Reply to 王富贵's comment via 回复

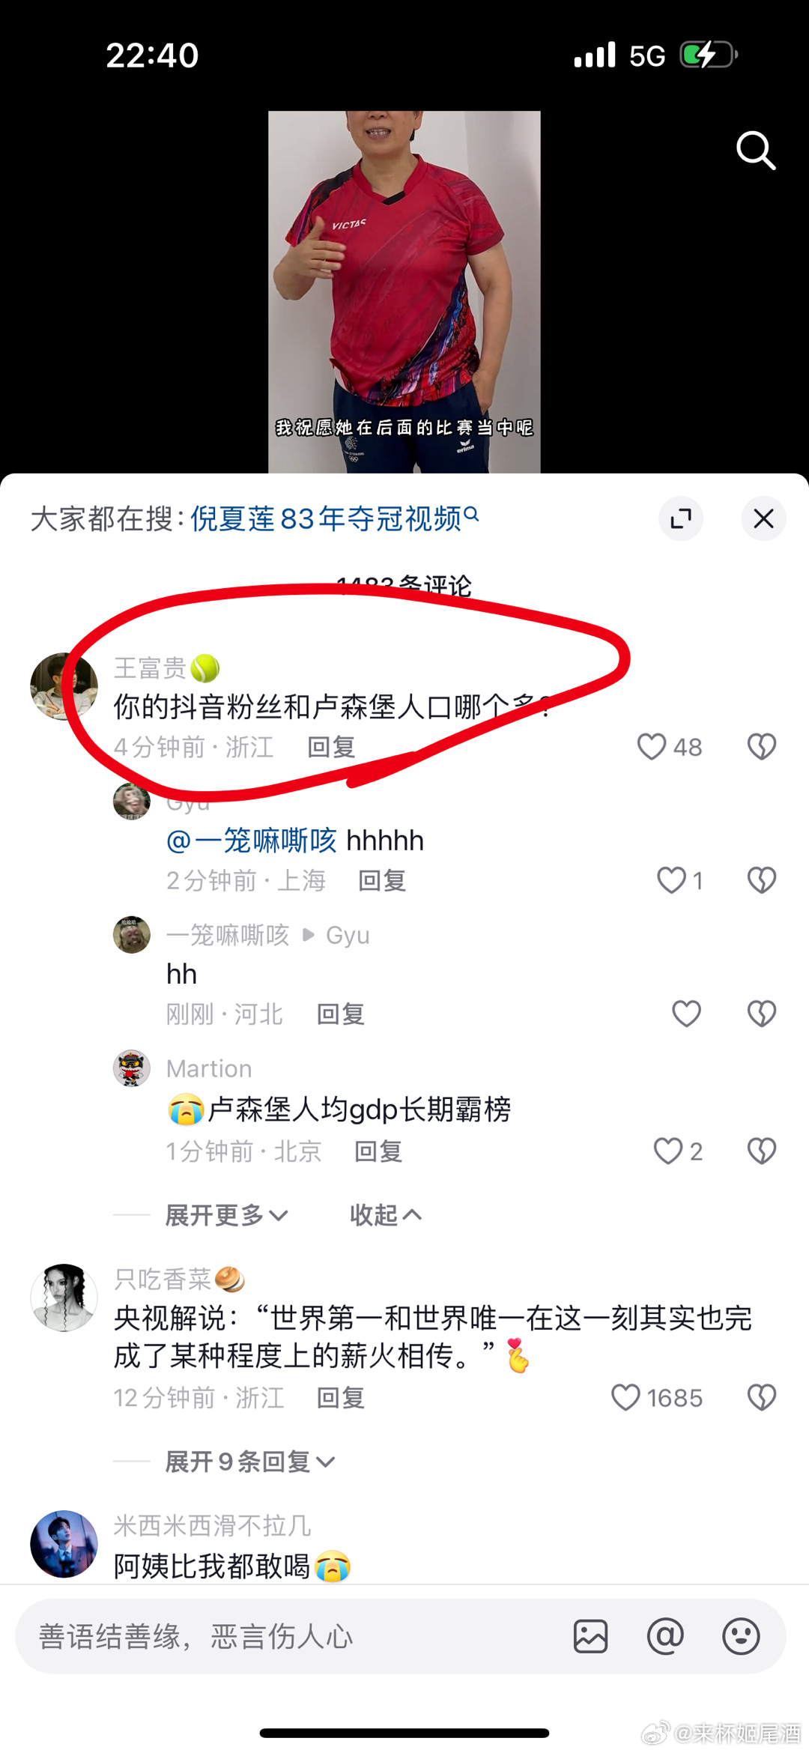pos(331,747)
